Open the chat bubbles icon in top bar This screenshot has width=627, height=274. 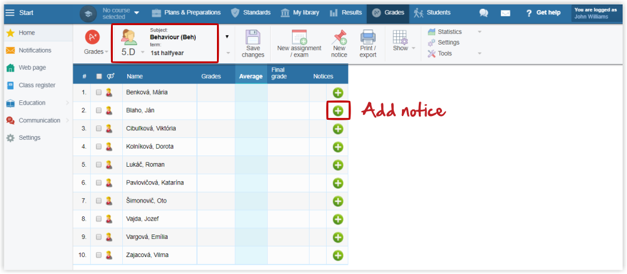484,13
